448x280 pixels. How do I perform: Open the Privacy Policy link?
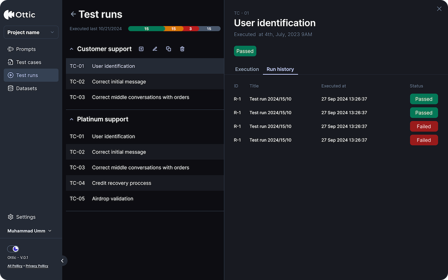coord(37,266)
